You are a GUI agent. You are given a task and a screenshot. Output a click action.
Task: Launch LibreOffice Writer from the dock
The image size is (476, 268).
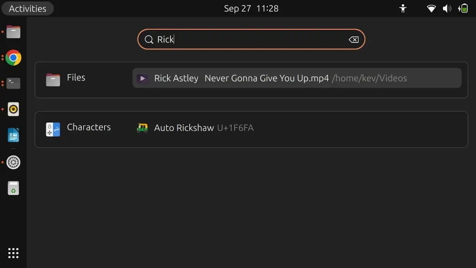pyautogui.click(x=13, y=136)
